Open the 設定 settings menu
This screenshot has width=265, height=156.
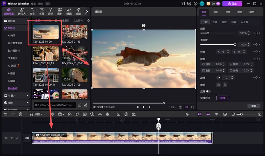pyautogui.click(x=41, y=3)
